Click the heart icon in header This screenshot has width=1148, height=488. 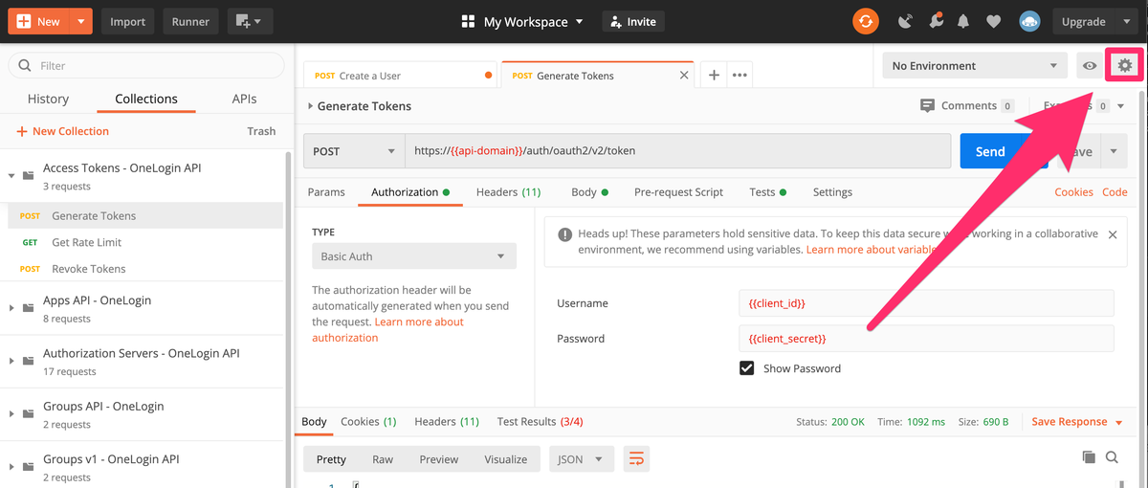tap(994, 21)
